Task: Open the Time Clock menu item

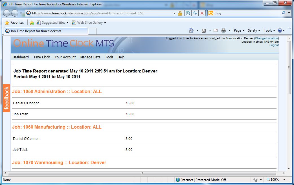Action: tap(42, 57)
